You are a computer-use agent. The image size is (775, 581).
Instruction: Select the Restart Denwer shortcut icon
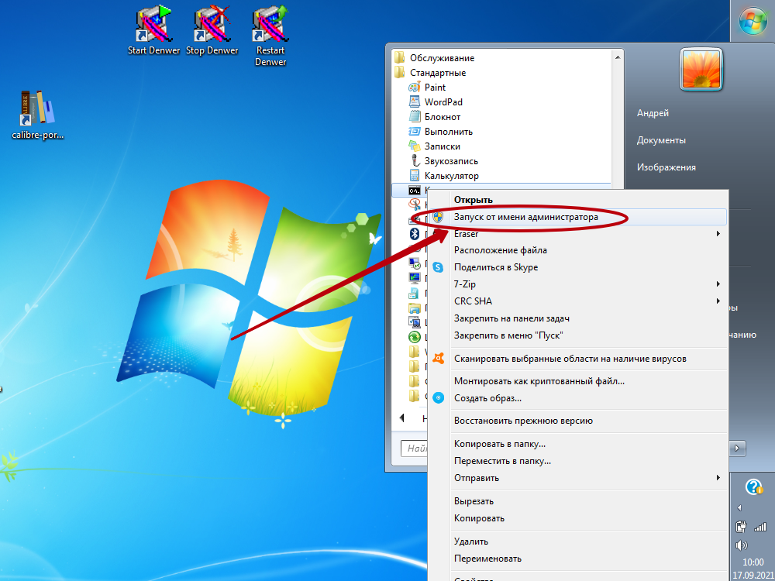click(x=270, y=31)
